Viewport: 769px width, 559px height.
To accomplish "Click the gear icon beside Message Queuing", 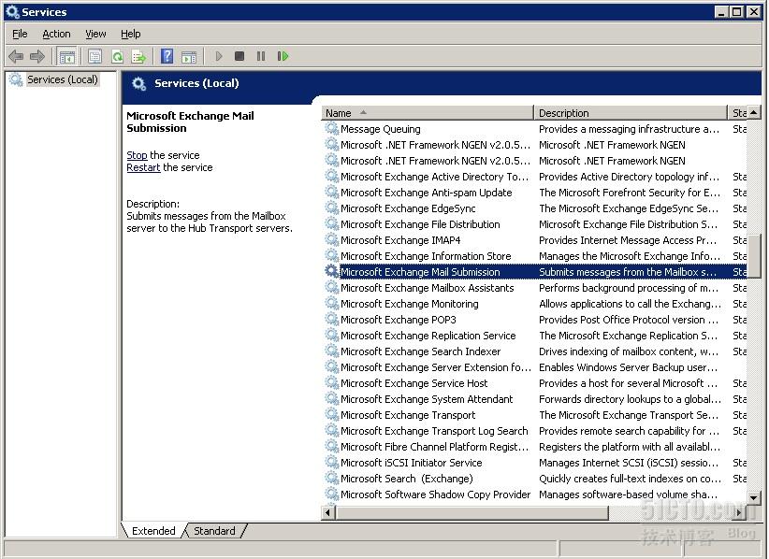I will click(332, 129).
